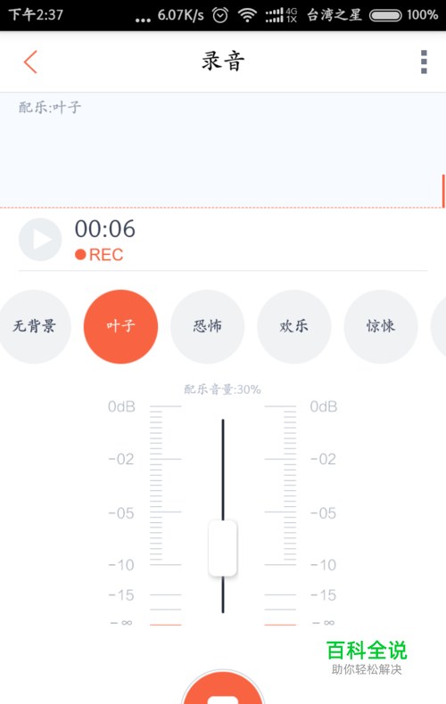Click the grey play button
Screen dimensions: 446x704
[40, 240]
